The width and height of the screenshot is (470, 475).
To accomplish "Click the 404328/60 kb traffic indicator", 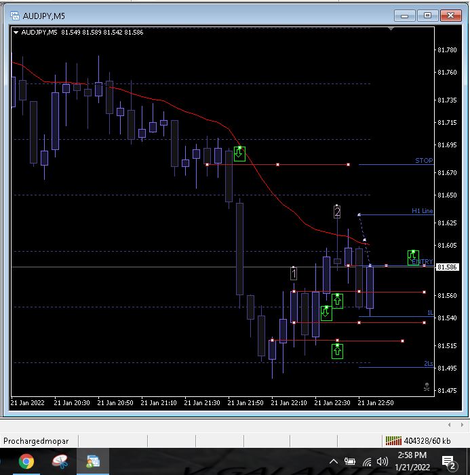I will (x=427, y=441).
